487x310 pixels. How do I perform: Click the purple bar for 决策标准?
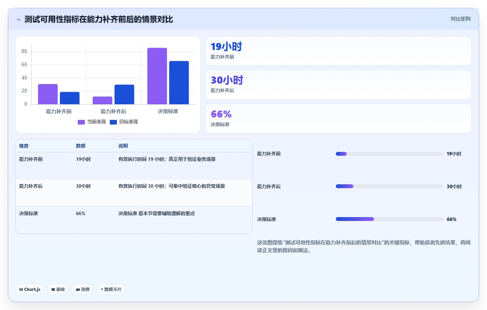click(x=157, y=76)
